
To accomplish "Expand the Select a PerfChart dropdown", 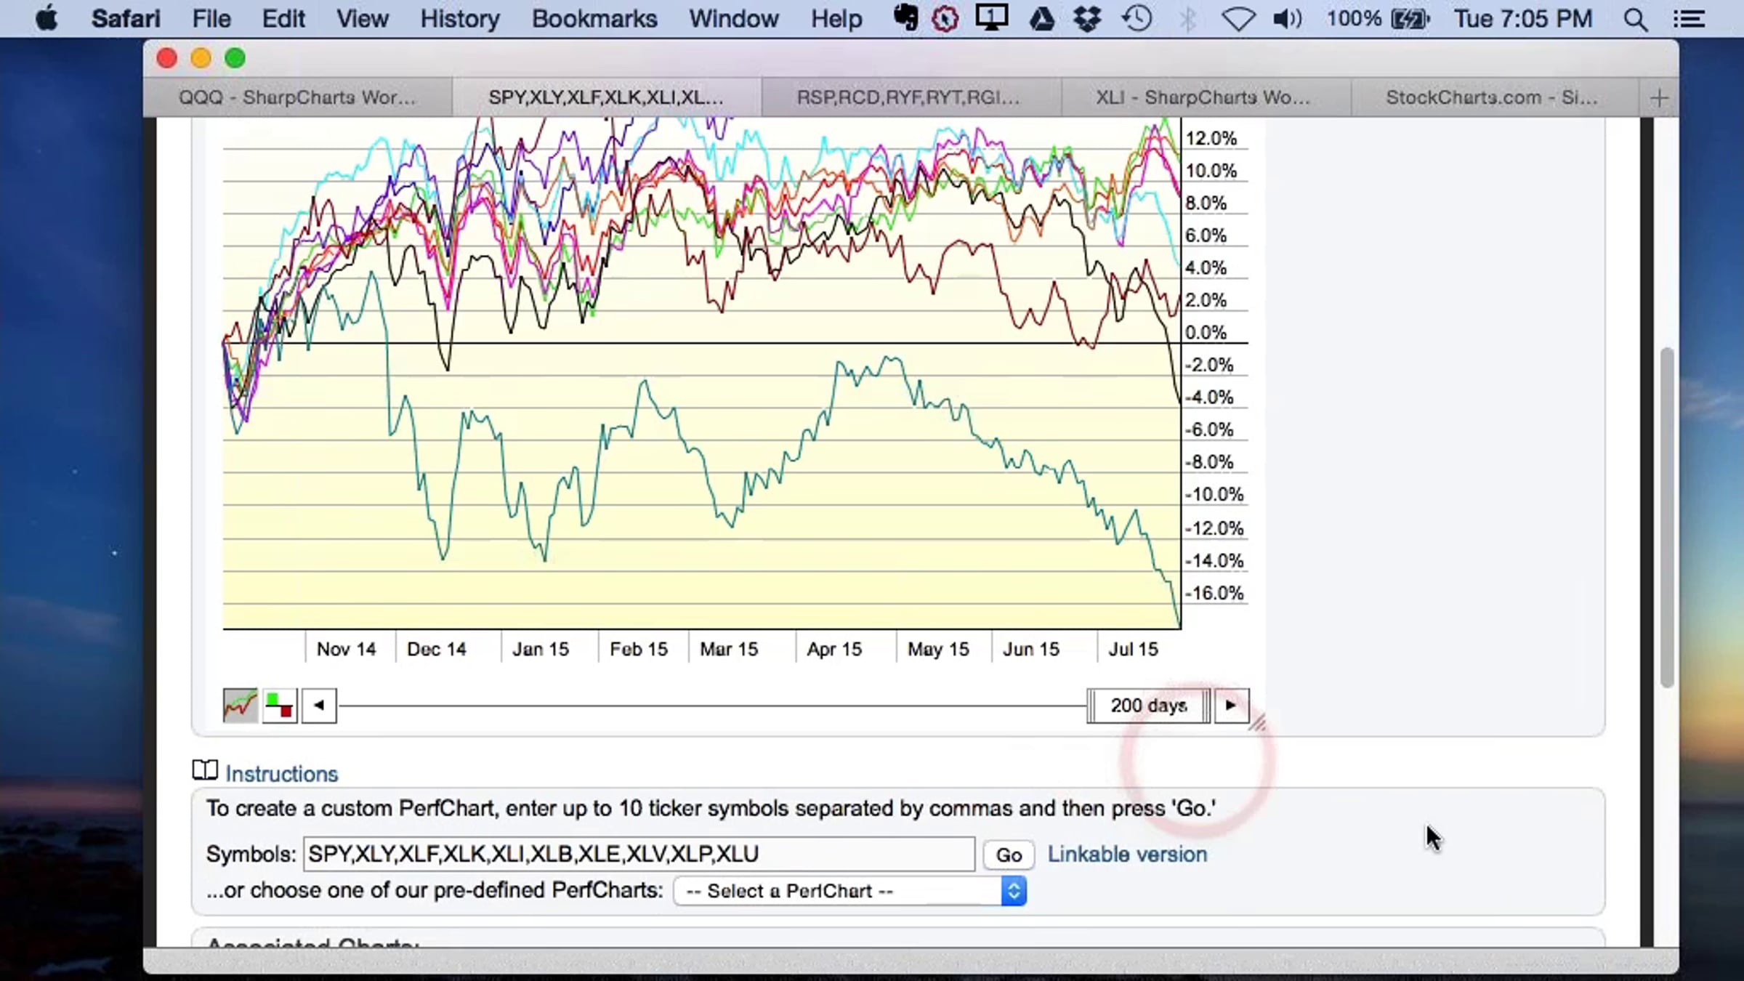I will point(849,891).
